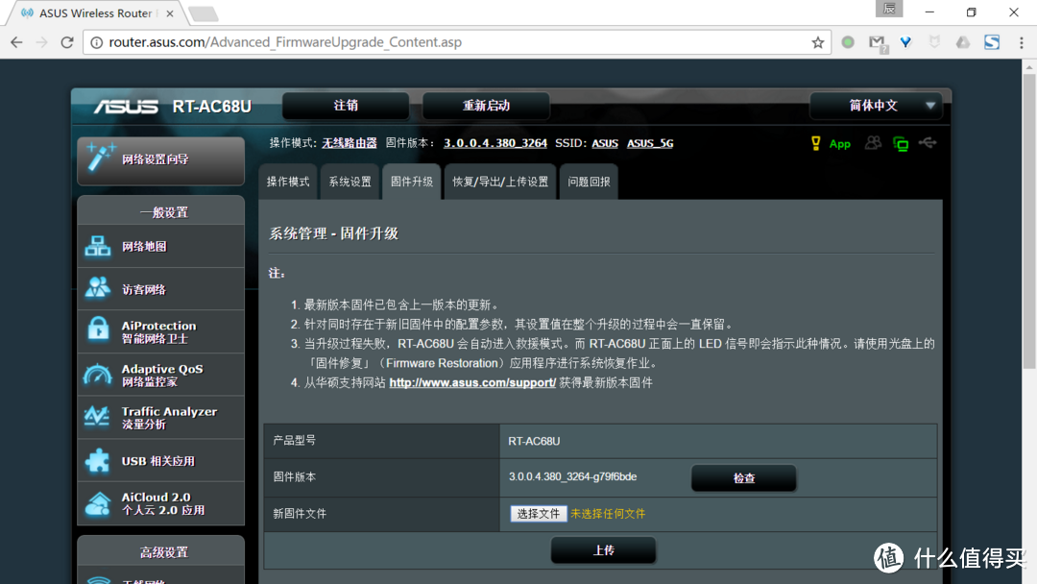Open Guest Network (访客网络) icon
Image resolution: width=1037 pixels, height=584 pixels.
point(98,288)
